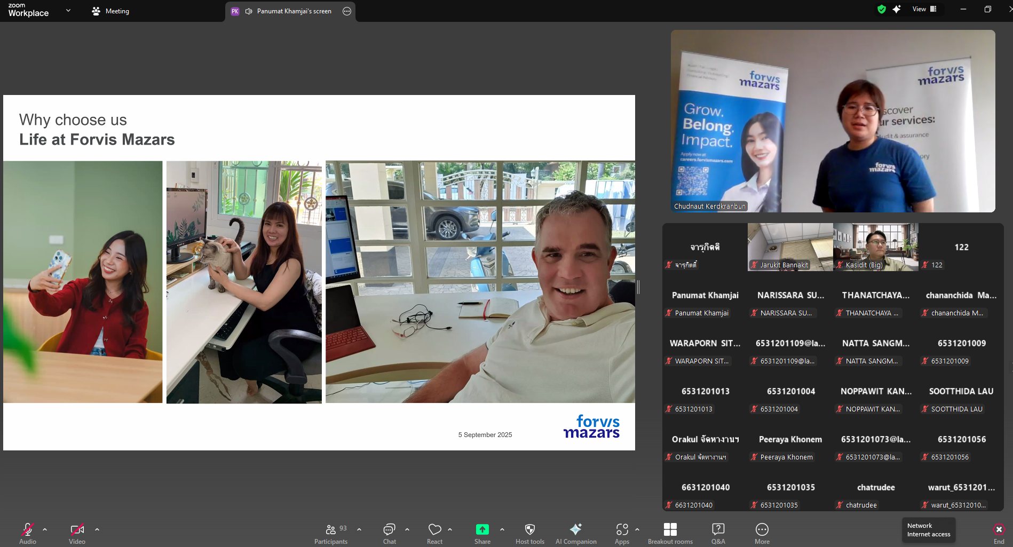Viewport: 1013px width, 547px height.
Task: Expand the Chat options arrow
Action: [407, 529]
